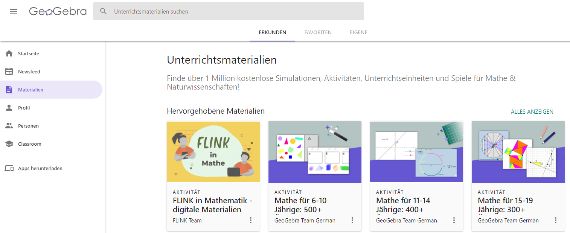570x233 pixels.
Task: Go to Startseite in the sidebar
Action: pyautogui.click(x=51, y=53)
